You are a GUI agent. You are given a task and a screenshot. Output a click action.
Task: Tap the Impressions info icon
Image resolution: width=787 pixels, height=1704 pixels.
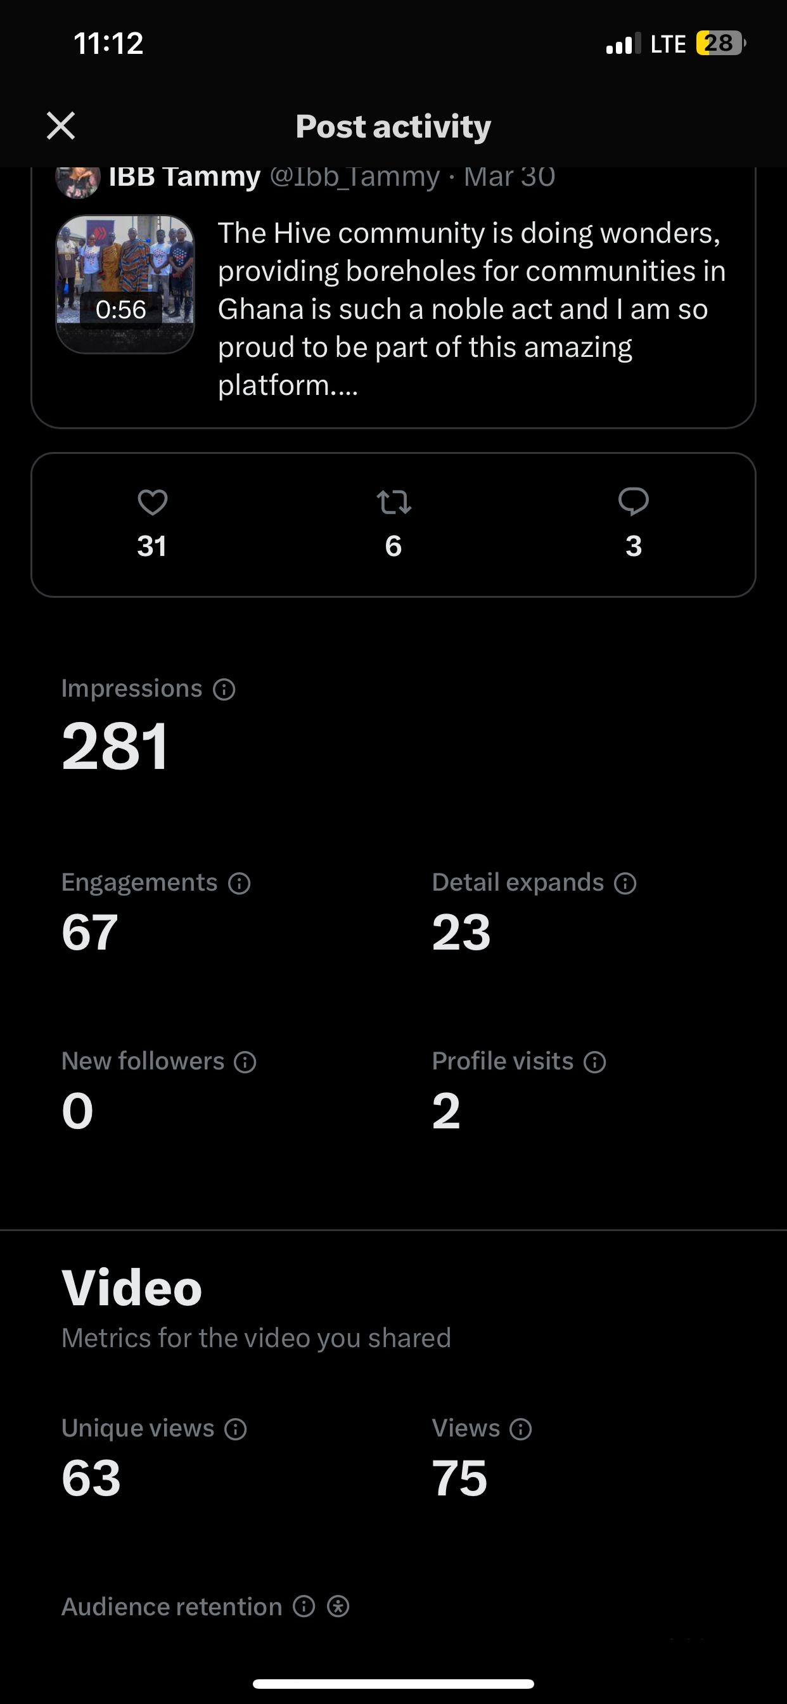[x=224, y=689]
